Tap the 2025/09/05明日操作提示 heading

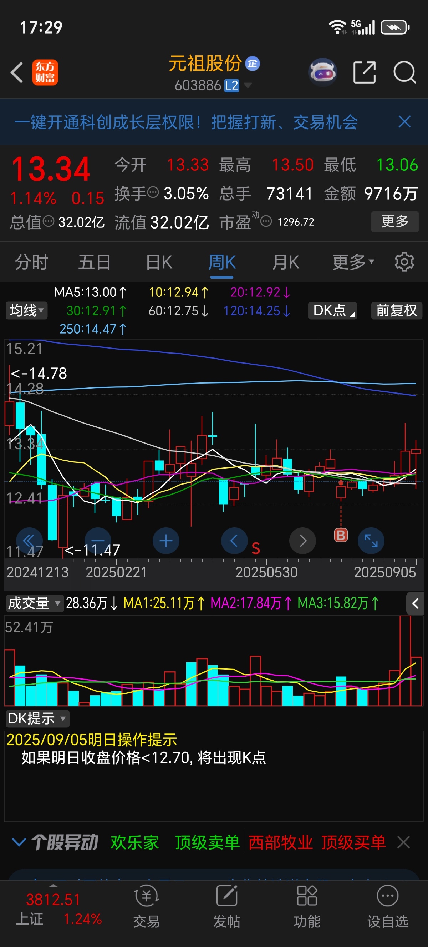[x=92, y=739]
